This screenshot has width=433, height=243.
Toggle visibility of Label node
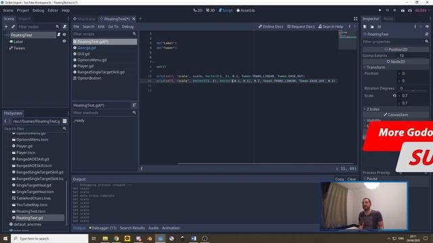tap(64, 41)
